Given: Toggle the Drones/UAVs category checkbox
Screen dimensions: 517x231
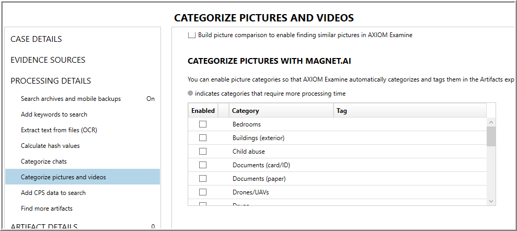Looking at the screenshot, I should point(203,192).
